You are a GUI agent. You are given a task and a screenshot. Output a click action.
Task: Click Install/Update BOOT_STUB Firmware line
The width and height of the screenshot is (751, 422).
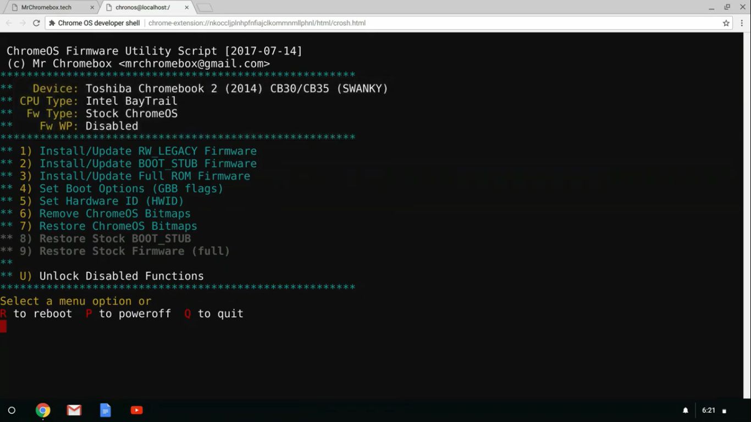click(148, 164)
